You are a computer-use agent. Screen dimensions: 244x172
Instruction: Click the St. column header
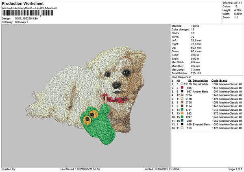click(190, 81)
